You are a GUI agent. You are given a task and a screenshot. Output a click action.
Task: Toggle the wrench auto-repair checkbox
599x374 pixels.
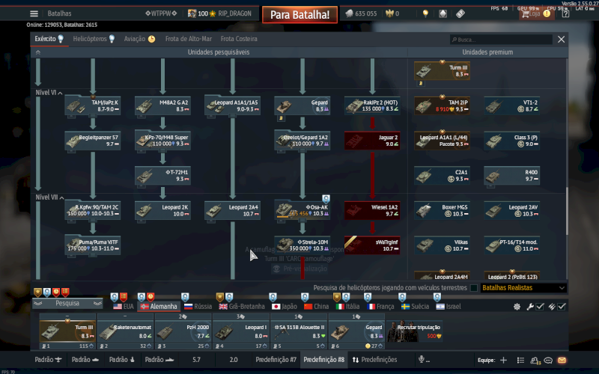click(539, 307)
